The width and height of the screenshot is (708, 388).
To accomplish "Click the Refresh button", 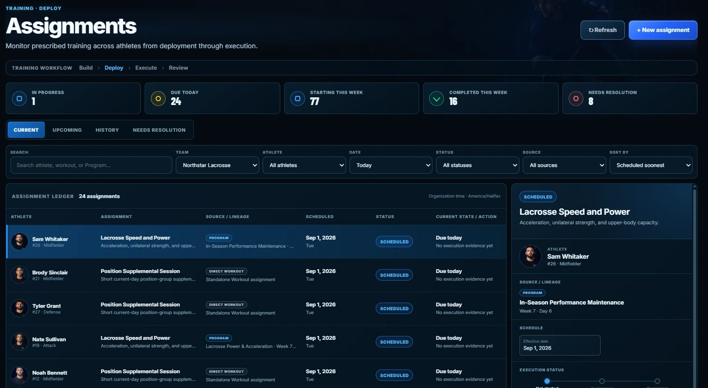I will coord(602,30).
